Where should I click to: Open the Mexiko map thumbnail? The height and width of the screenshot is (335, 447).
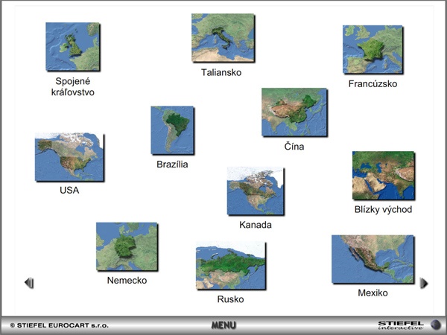(x=372, y=259)
